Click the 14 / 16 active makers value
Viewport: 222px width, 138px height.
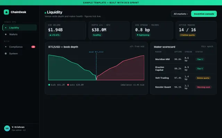(x=187, y=30)
